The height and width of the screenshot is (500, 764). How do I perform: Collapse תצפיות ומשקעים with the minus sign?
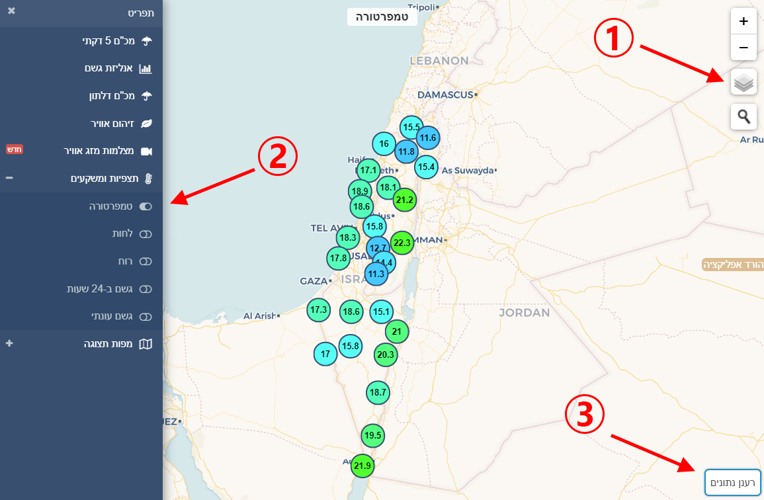click(9, 179)
